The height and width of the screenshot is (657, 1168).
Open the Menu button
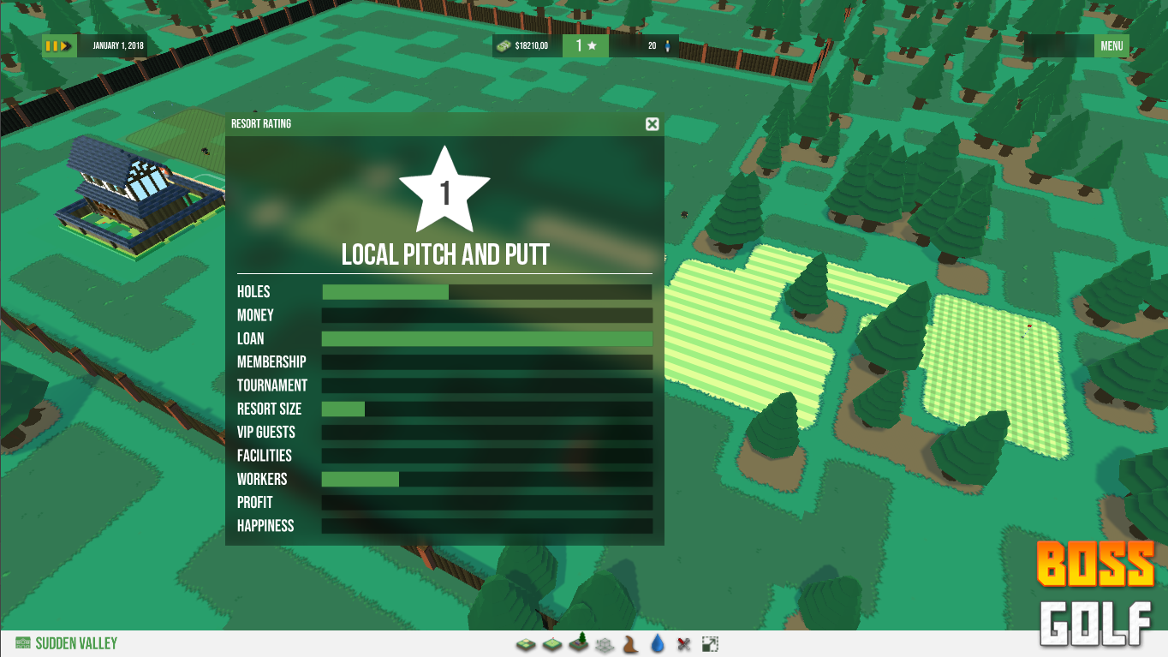pos(1111,45)
